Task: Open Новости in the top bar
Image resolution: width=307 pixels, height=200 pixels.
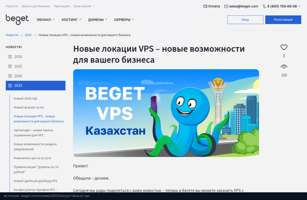Action: 12,6
